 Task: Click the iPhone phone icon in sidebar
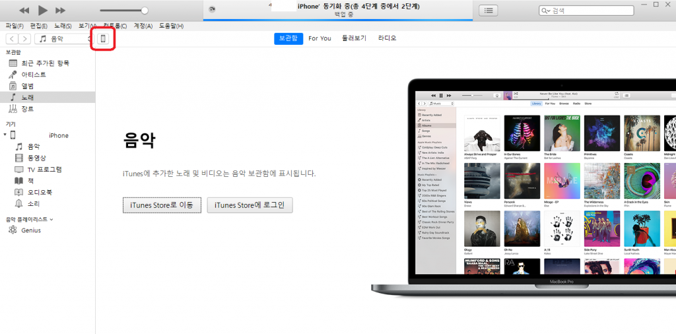click(13, 135)
